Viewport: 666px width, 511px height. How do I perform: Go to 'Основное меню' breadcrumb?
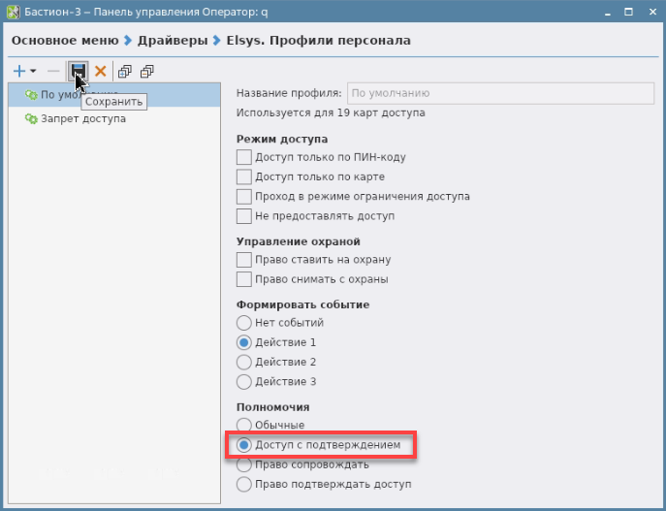tap(64, 41)
